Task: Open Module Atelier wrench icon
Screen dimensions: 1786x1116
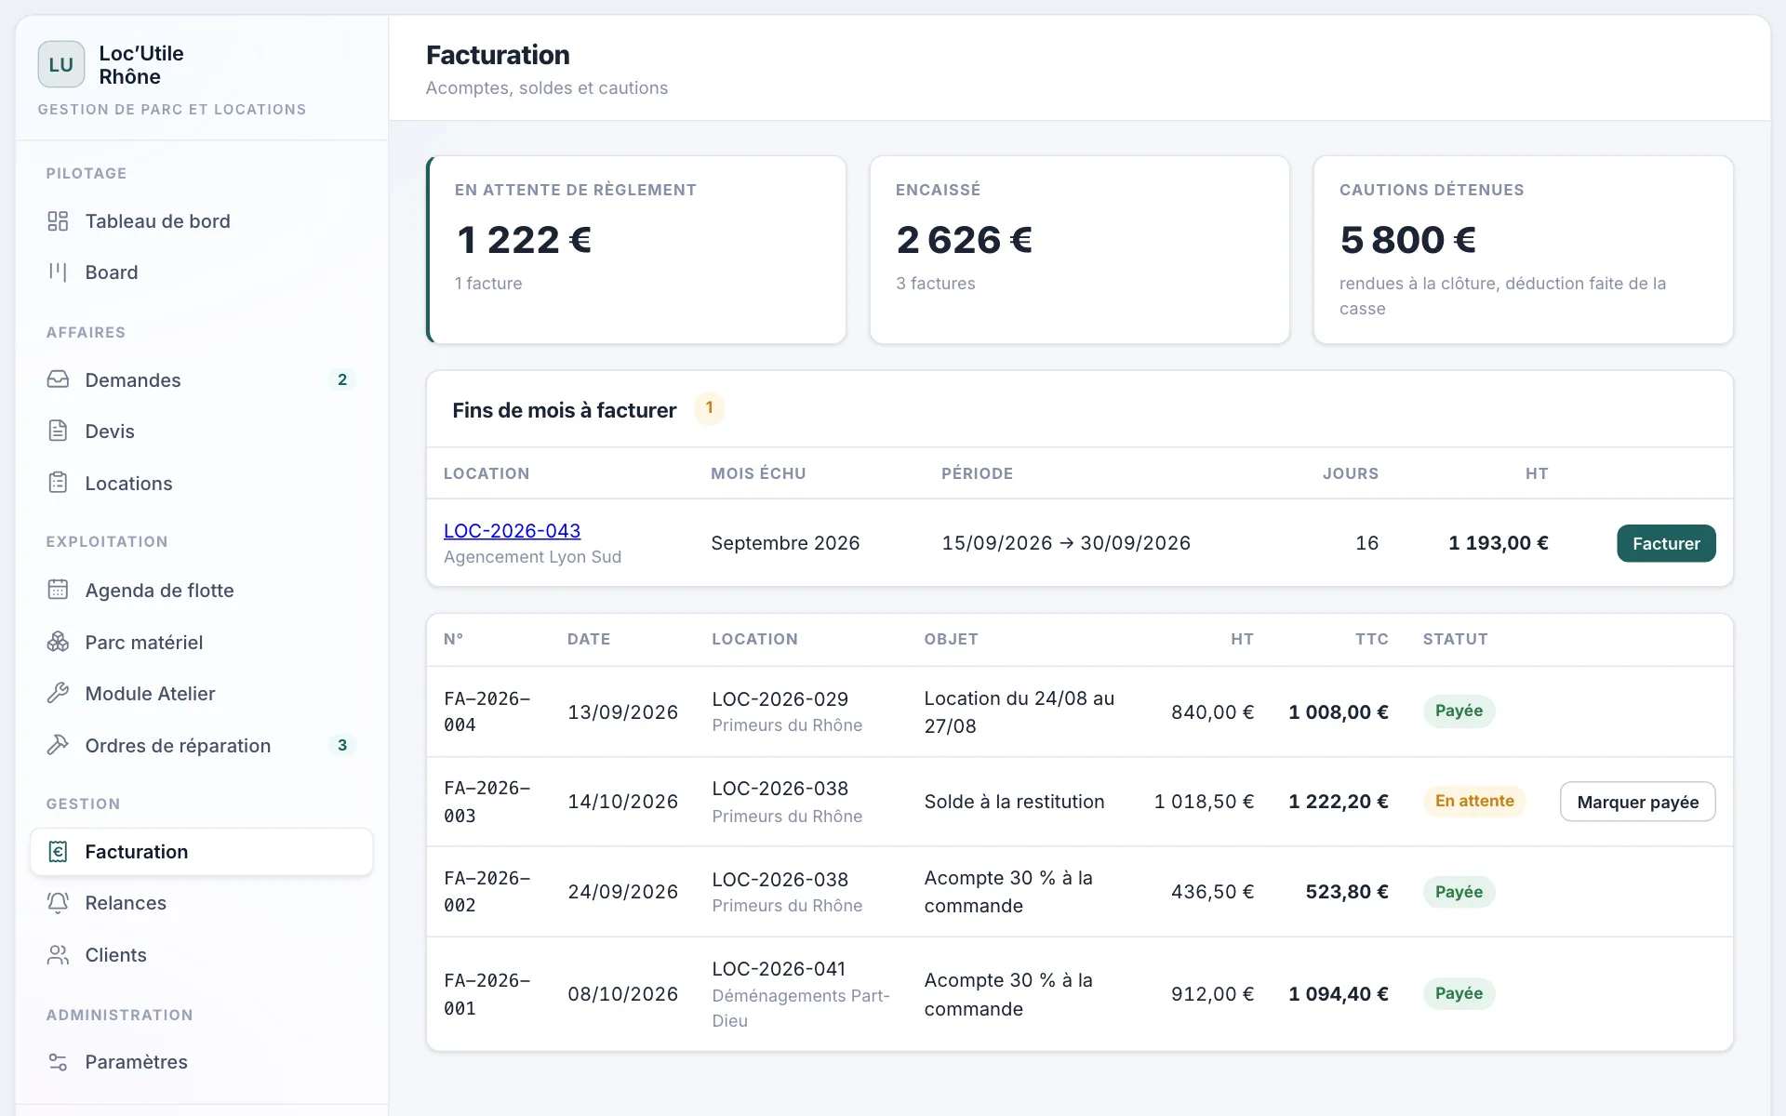Action: (x=58, y=693)
